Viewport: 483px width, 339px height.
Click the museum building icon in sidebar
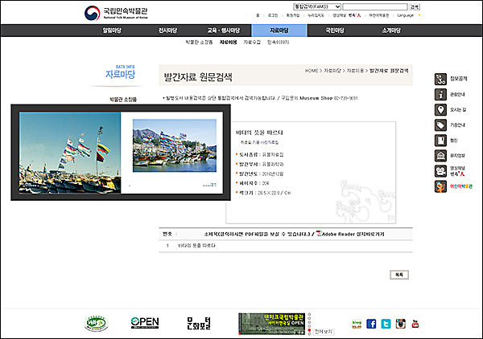coord(440,156)
